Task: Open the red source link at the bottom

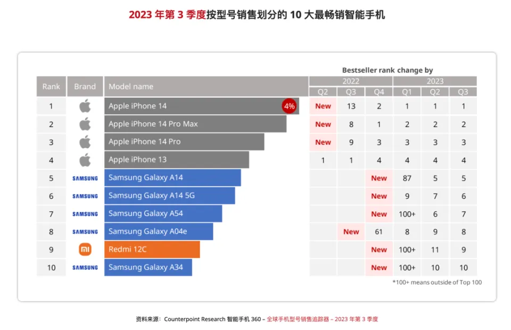Action: [322, 319]
